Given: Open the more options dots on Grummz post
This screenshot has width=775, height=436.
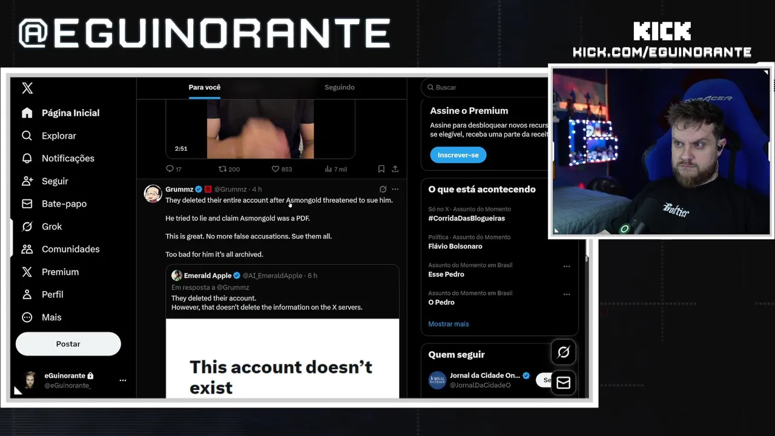Looking at the screenshot, I should click(395, 189).
